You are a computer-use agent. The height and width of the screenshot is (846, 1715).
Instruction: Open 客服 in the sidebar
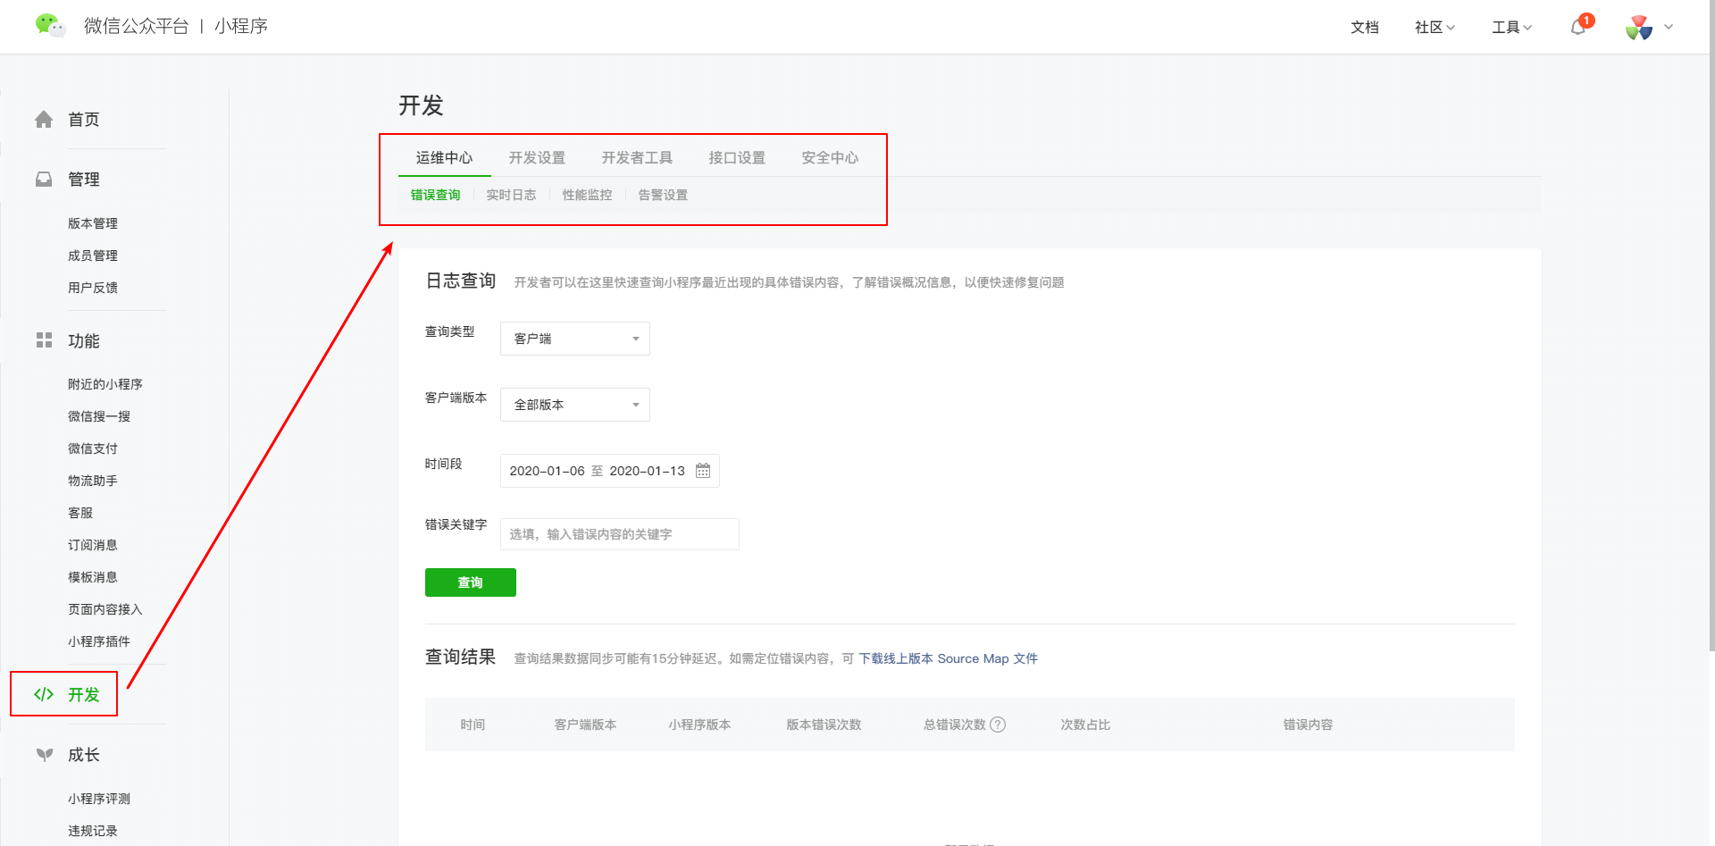[x=80, y=513]
